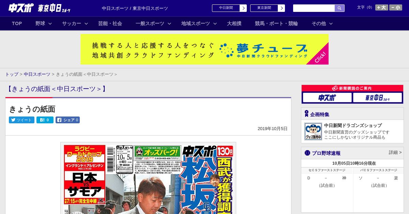Click パＣＳファーストステージ header
This screenshot has width=409, height=214.
[x=378, y=170]
